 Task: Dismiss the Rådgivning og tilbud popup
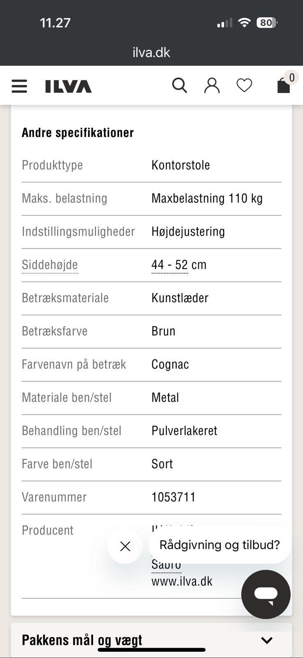point(125,546)
